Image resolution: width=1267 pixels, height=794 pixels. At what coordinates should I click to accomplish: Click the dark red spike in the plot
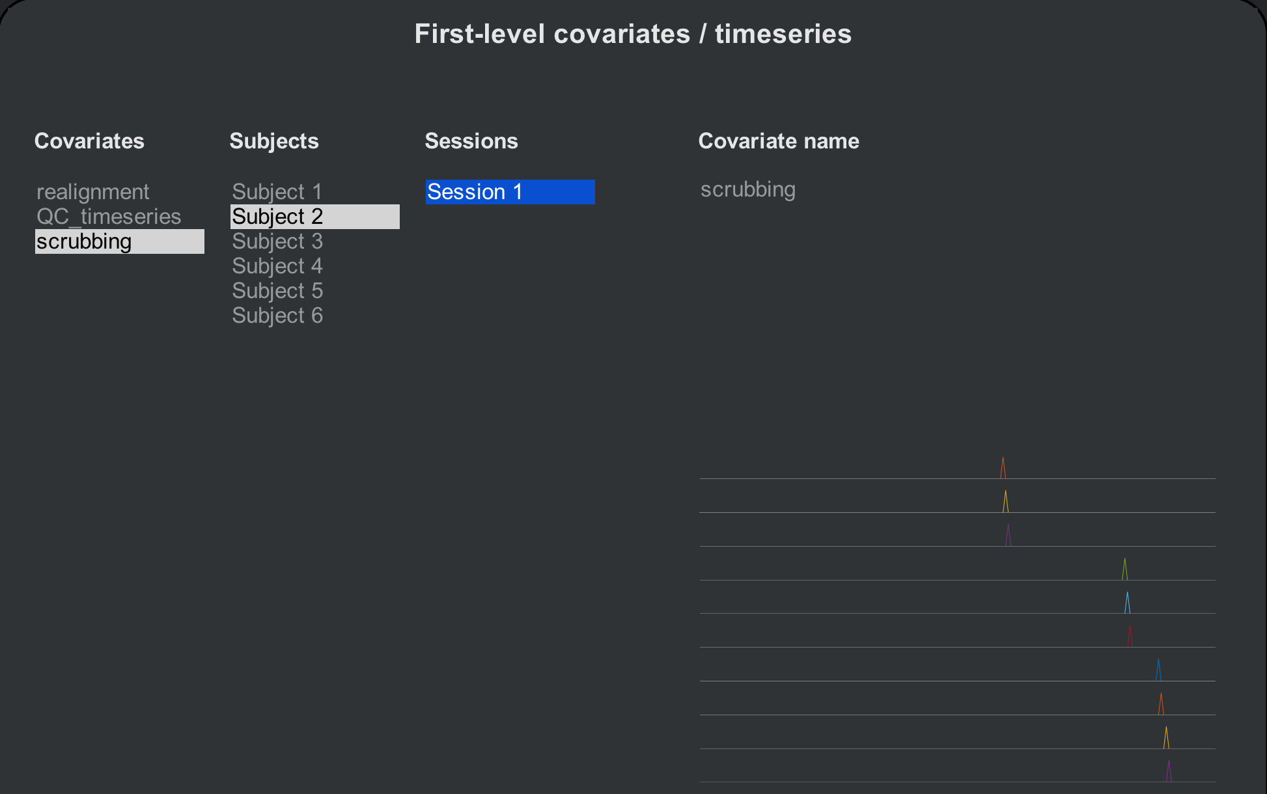(x=1130, y=637)
